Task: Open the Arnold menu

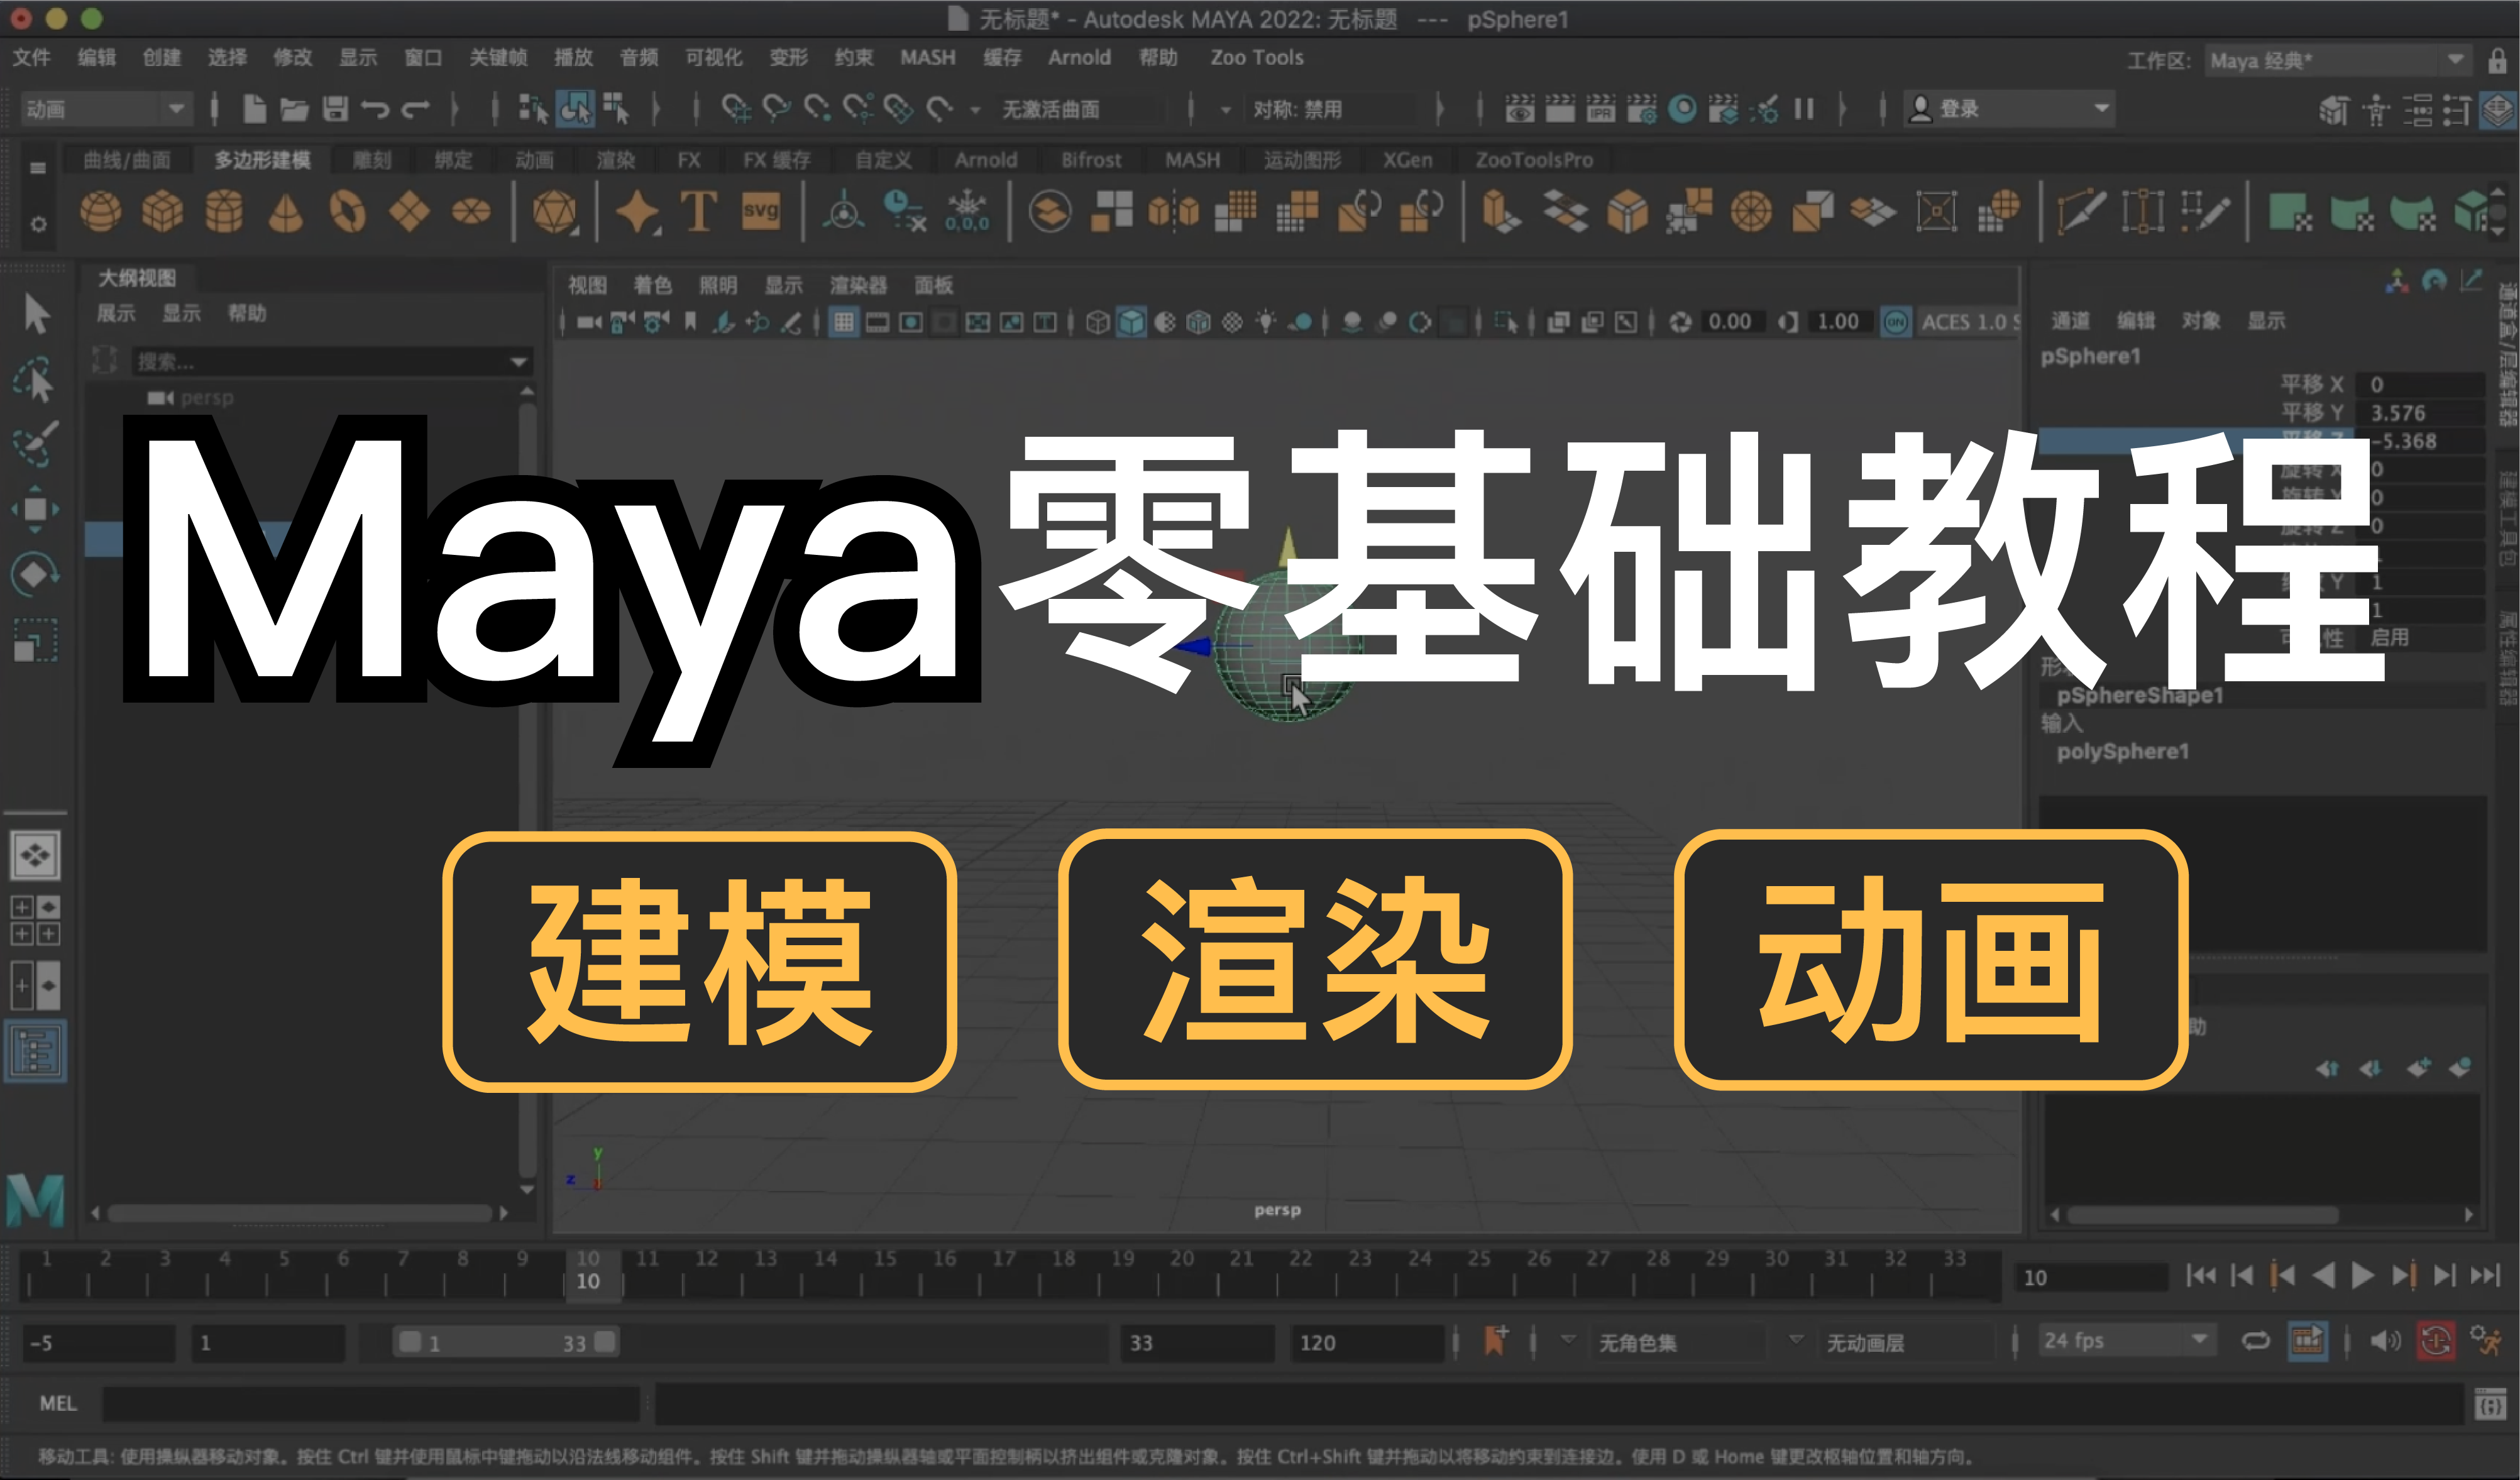Action: [x=1079, y=58]
